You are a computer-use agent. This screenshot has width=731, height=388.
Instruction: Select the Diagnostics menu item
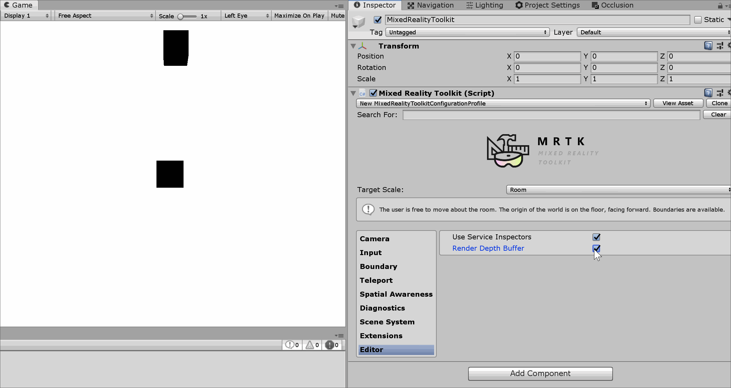tap(382, 308)
